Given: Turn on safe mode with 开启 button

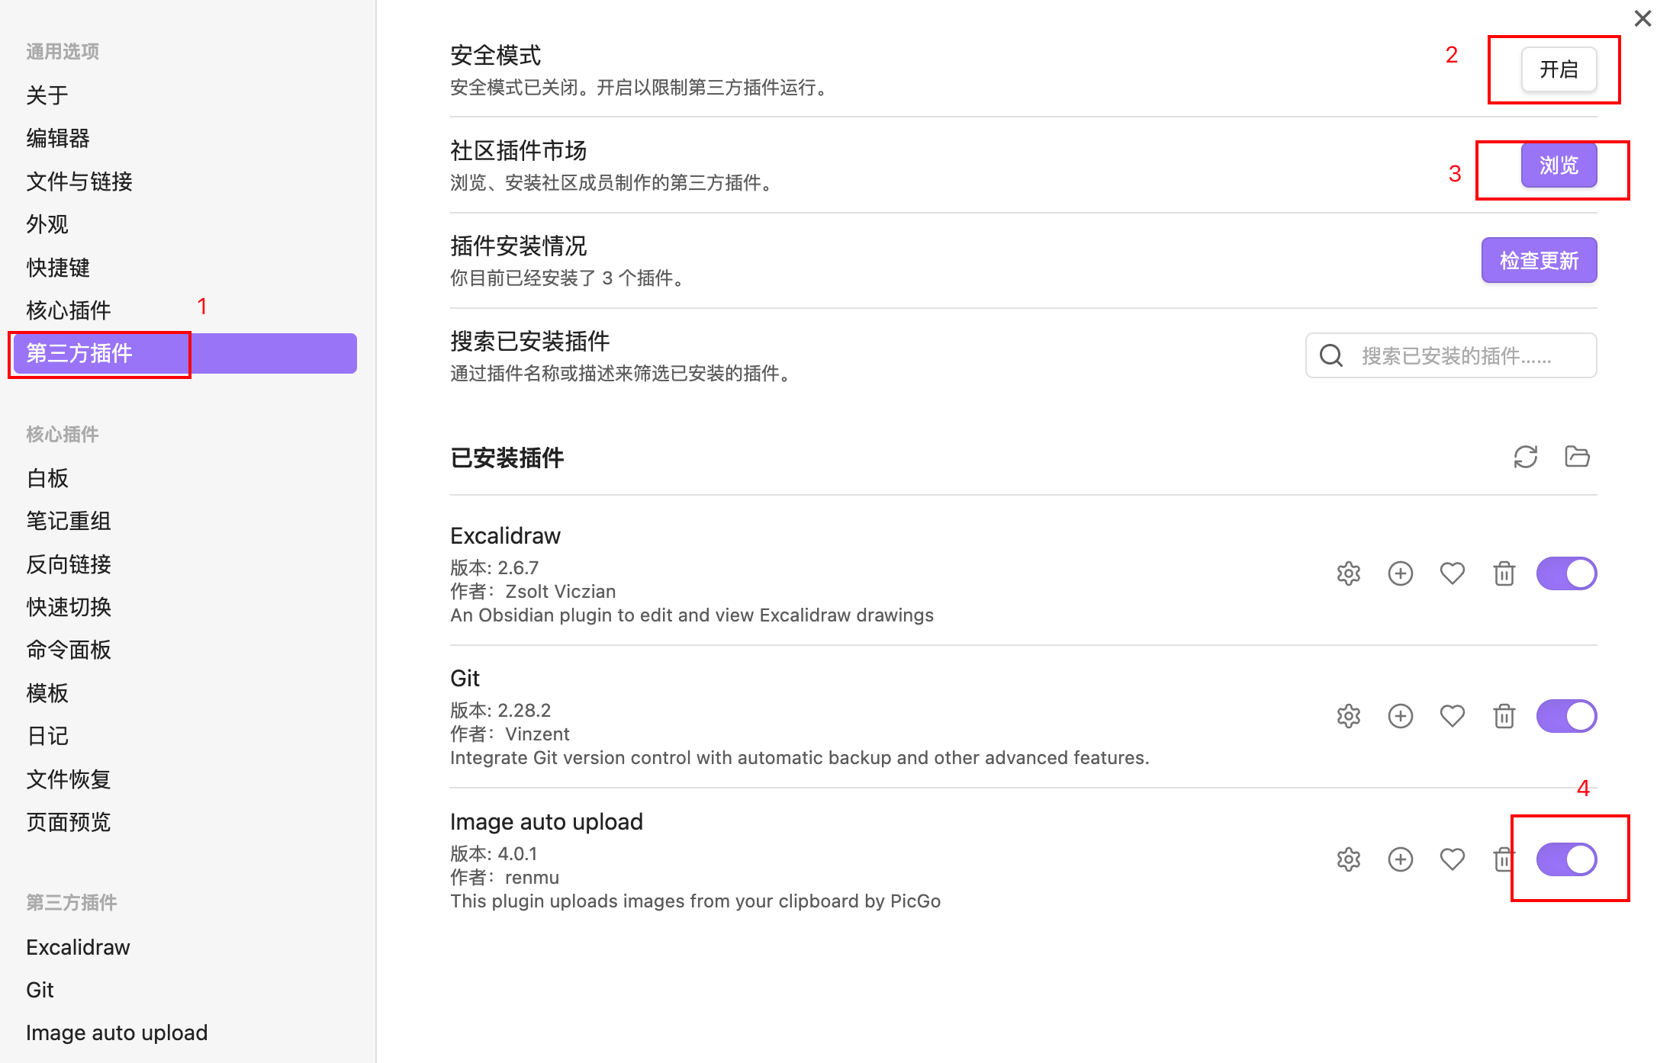Looking at the screenshot, I should 1559,69.
